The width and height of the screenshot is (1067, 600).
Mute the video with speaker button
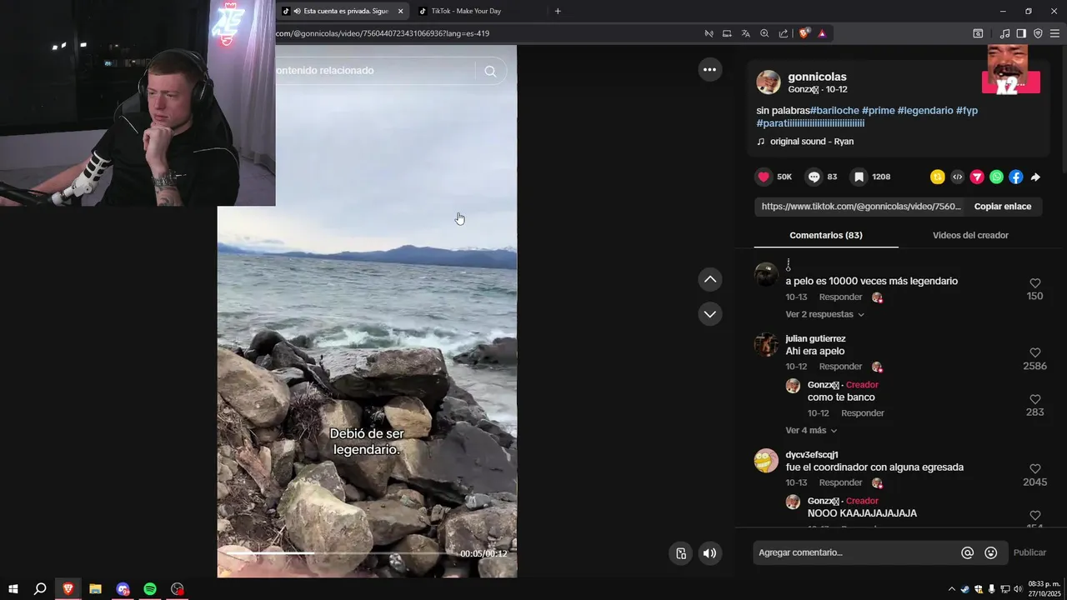pos(709,553)
